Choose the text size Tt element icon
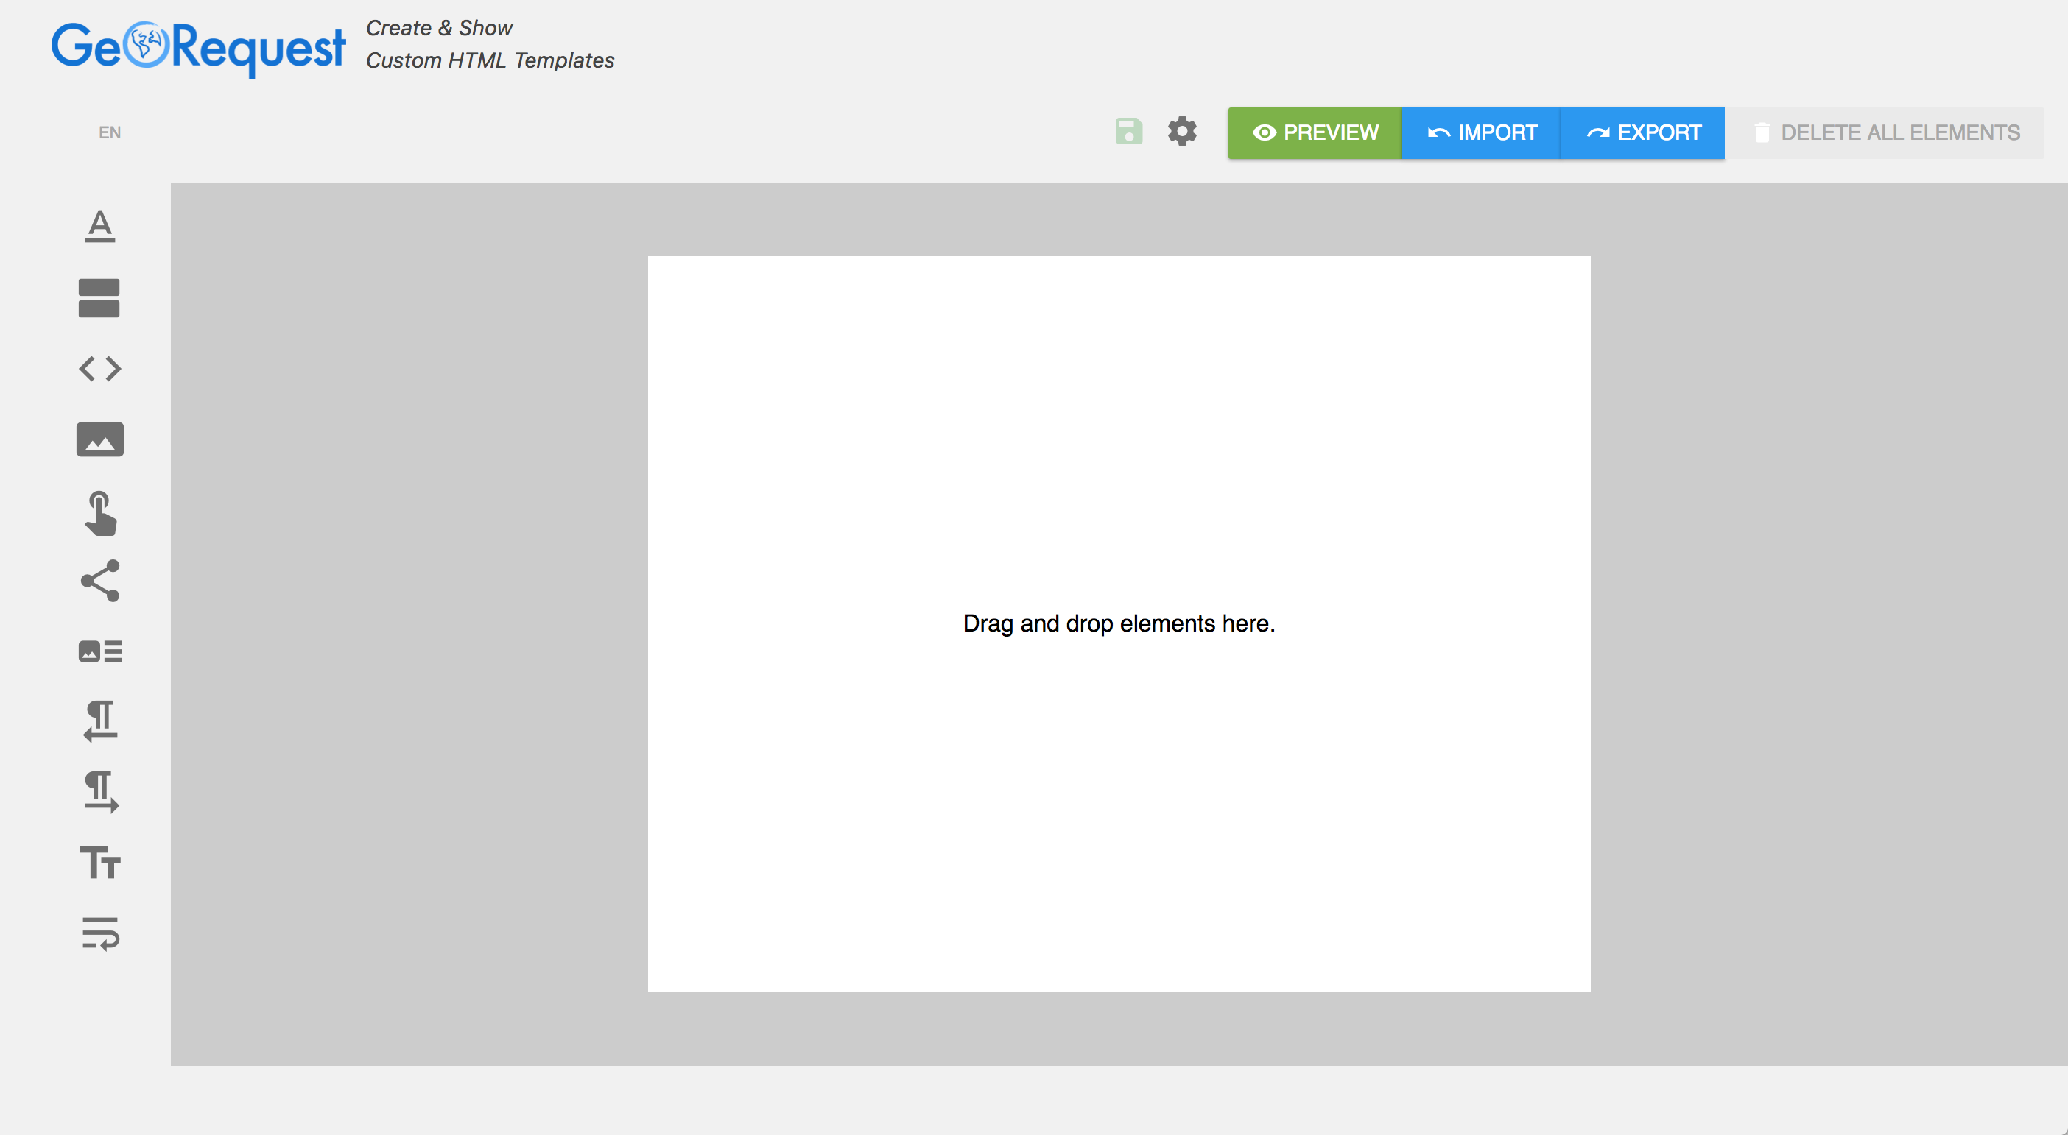The width and height of the screenshot is (2068, 1135). coord(99,863)
